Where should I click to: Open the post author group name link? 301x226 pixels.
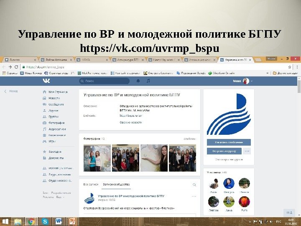click(131, 196)
